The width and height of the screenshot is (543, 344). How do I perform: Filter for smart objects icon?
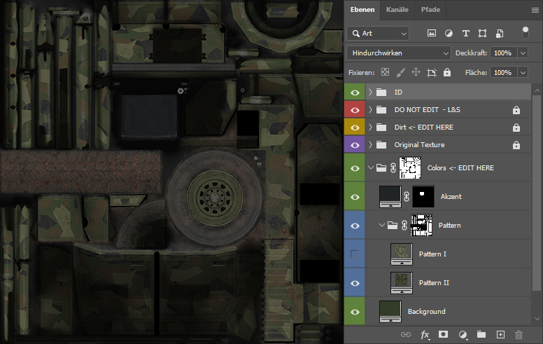coord(500,34)
